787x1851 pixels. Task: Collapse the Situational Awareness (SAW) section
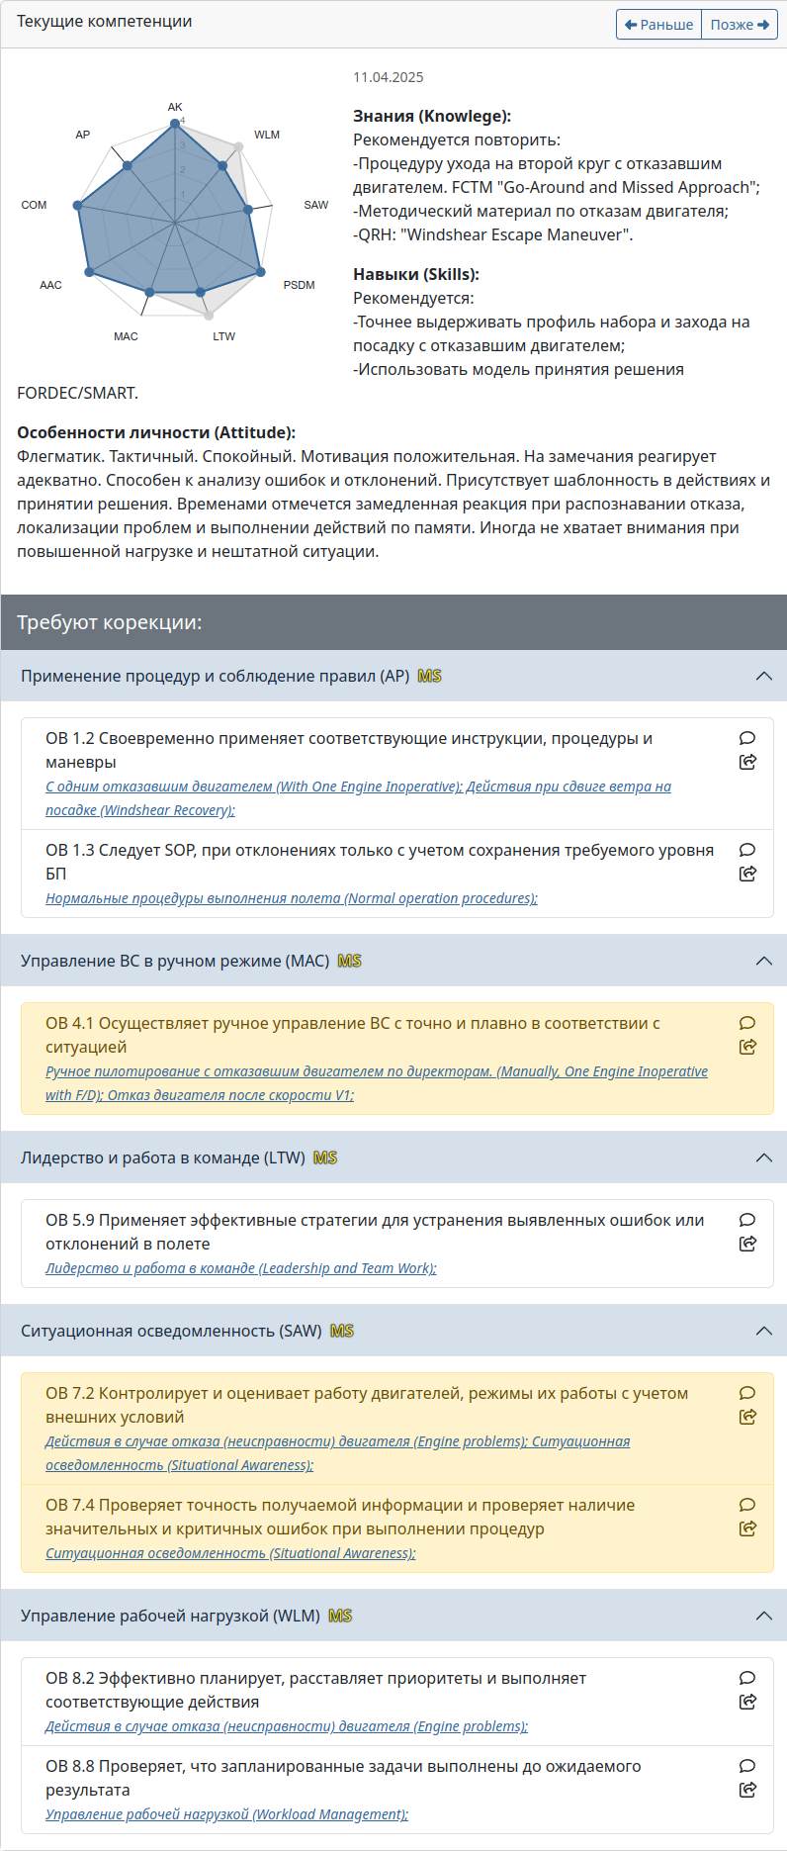point(763,1331)
